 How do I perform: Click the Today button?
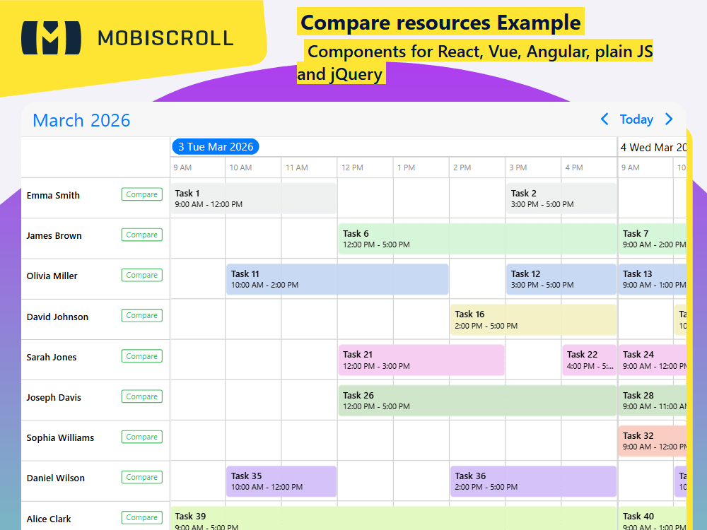(636, 119)
